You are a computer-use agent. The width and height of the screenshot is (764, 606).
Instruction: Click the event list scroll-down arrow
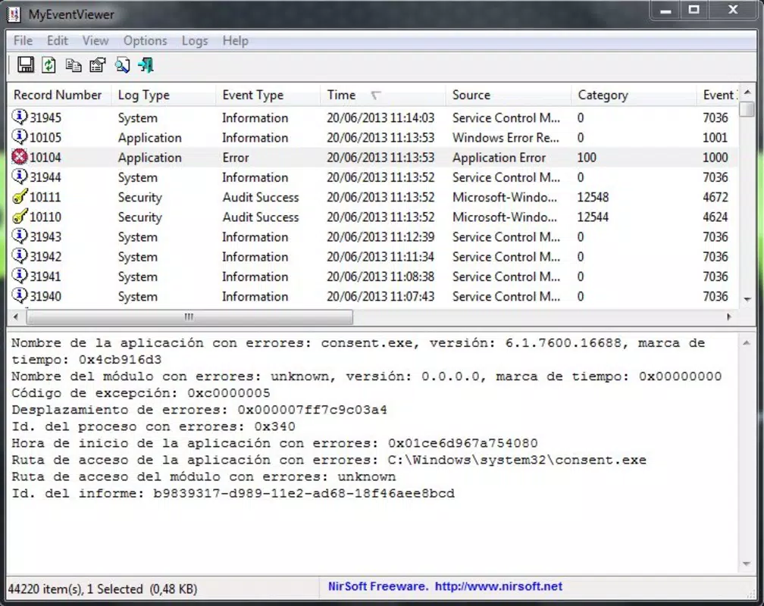pos(747,299)
